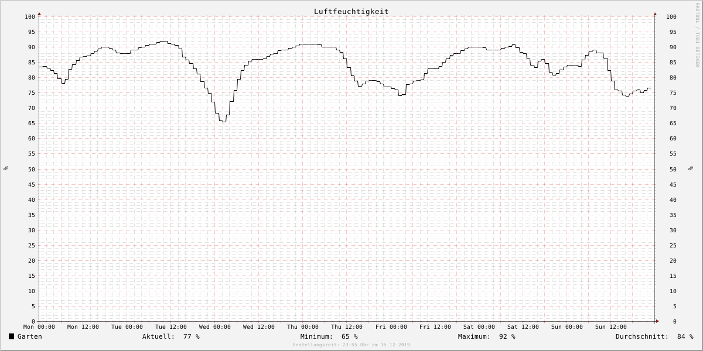703x351 pixels.
Task: Click the minimum value 65 %
Action: 350,336
